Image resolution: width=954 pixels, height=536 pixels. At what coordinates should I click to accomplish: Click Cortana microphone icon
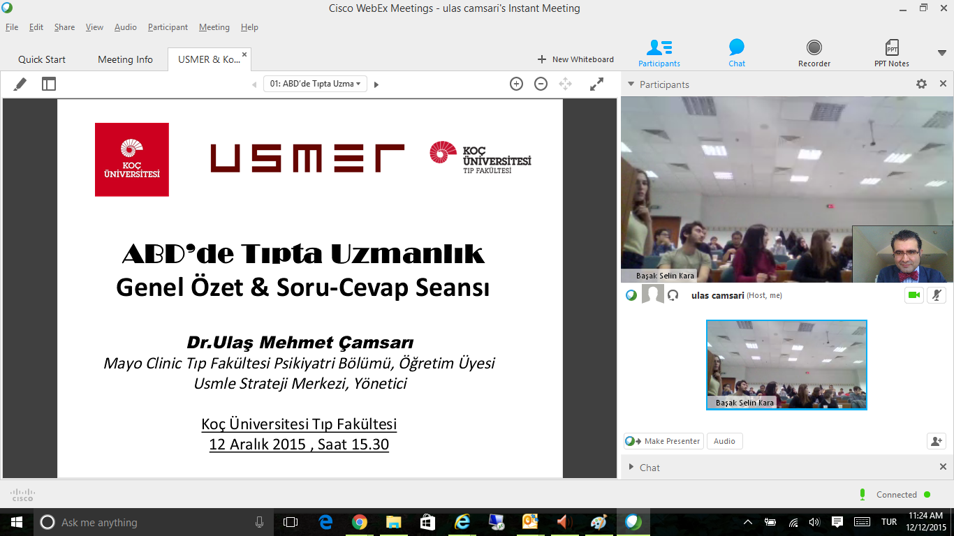(260, 522)
